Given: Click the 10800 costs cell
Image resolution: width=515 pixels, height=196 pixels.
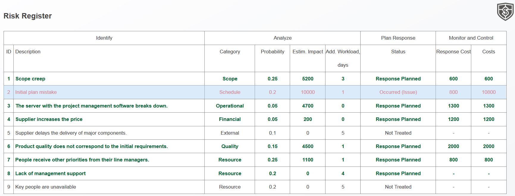Looking at the screenshot, I should point(489,92).
